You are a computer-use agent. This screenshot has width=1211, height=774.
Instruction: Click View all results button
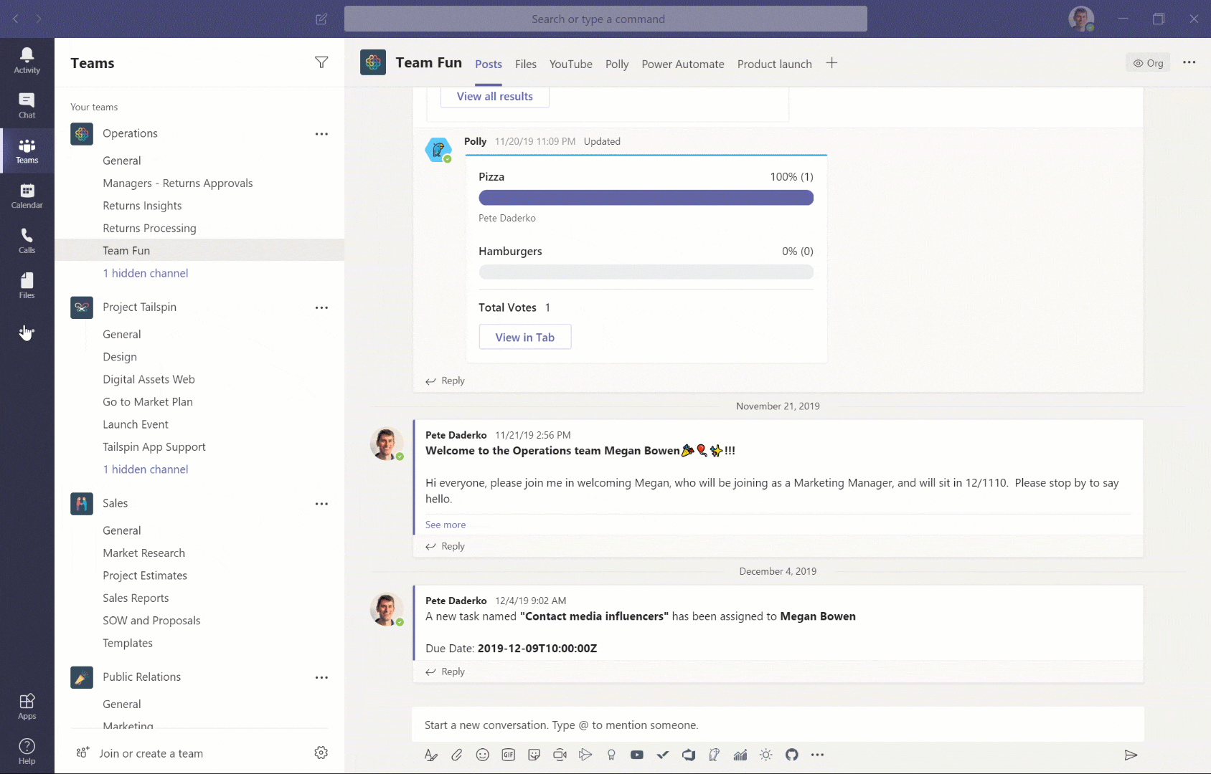[x=495, y=96]
